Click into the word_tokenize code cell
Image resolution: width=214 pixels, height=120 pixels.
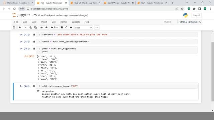pyautogui.click(x=117, y=42)
